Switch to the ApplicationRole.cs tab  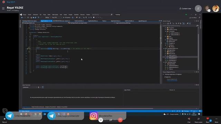pyautogui.click(x=93, y=21)
